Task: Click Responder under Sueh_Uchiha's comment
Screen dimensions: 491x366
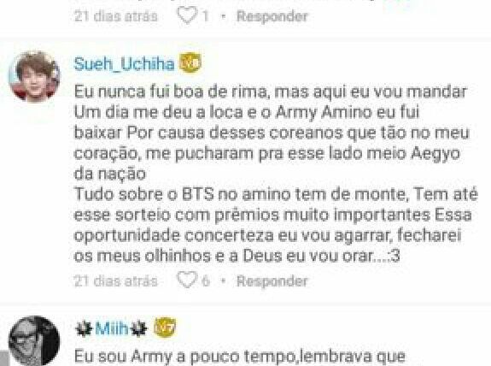Action: tap(272, 281)
